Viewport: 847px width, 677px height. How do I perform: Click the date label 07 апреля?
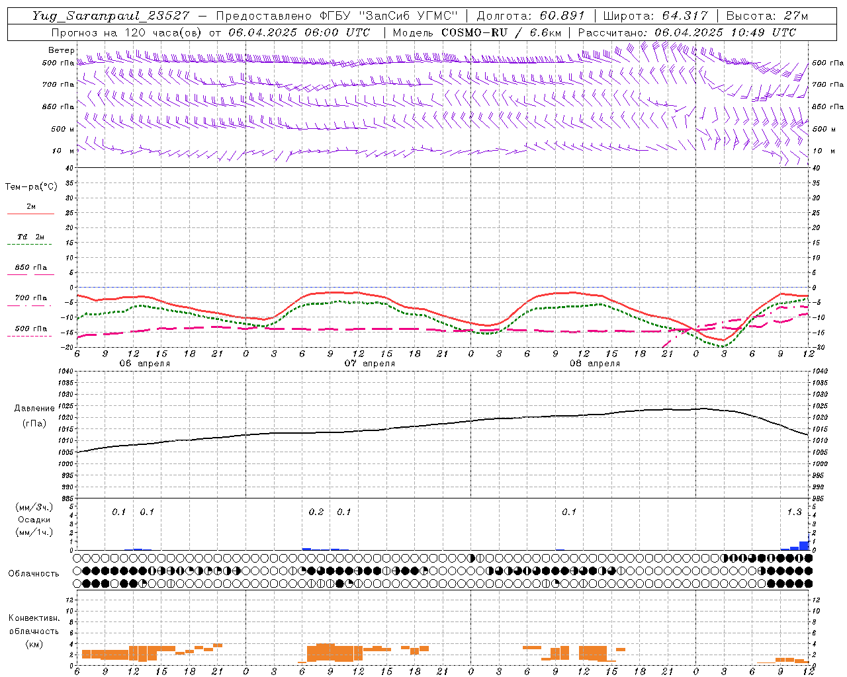(369, 364)
